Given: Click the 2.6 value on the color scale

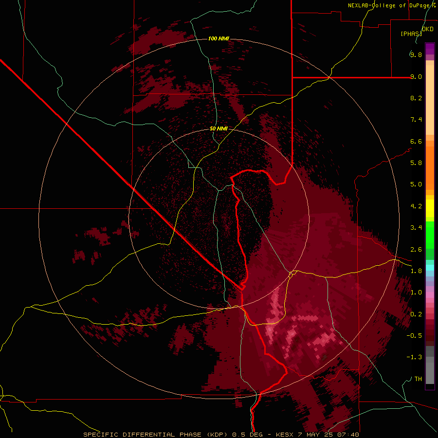Looking at the screenshot, I should pos(416,250).
